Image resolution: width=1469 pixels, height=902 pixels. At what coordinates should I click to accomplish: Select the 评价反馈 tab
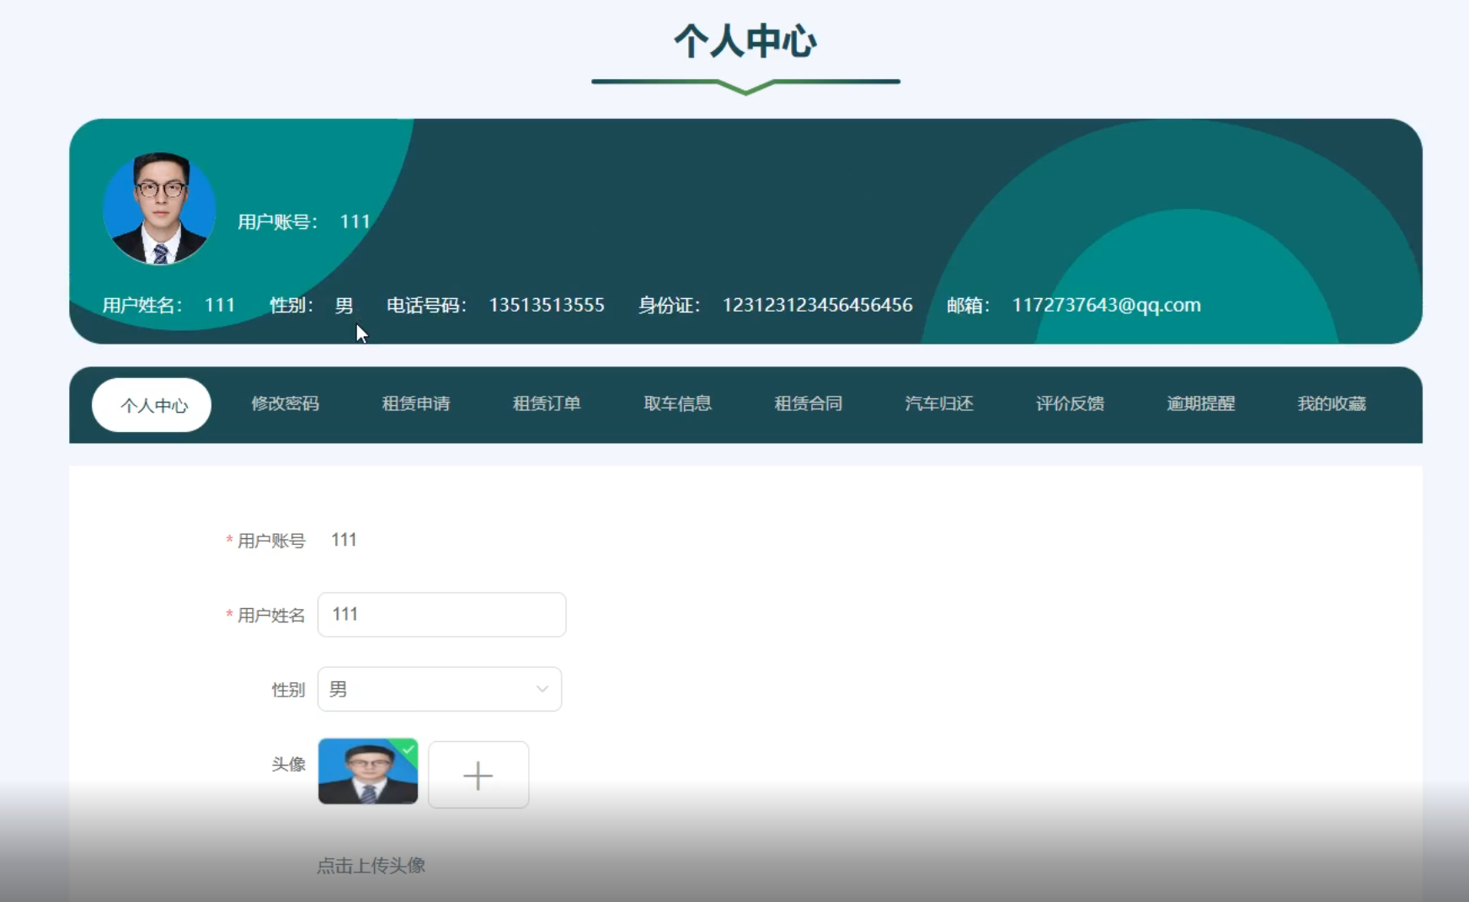(x=1070, y=403)
